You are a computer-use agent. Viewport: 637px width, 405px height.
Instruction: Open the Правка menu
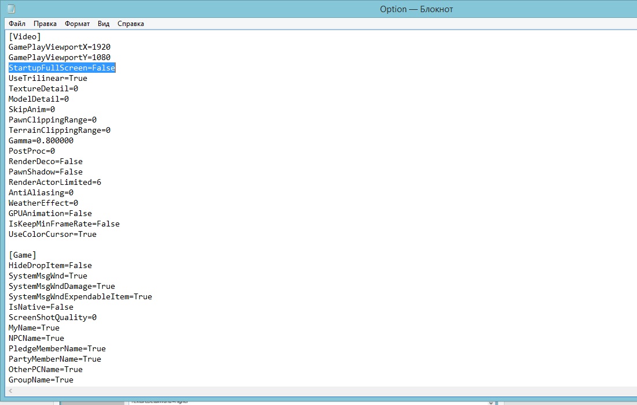45,24
